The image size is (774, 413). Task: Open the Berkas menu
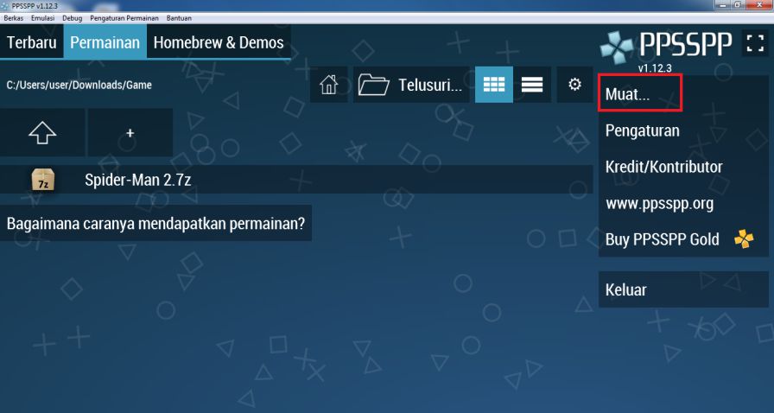click(13, 18)
